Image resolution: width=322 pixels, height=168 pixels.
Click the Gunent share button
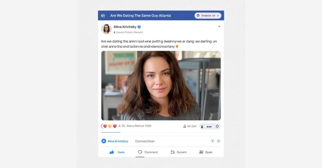click(x=178, y=152)
